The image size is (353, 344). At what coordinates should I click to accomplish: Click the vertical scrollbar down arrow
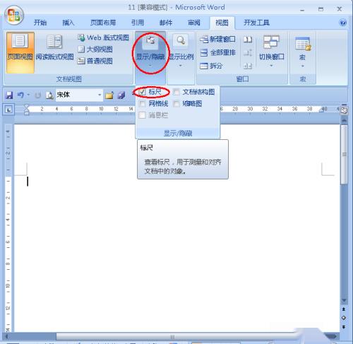click(345, 300)
